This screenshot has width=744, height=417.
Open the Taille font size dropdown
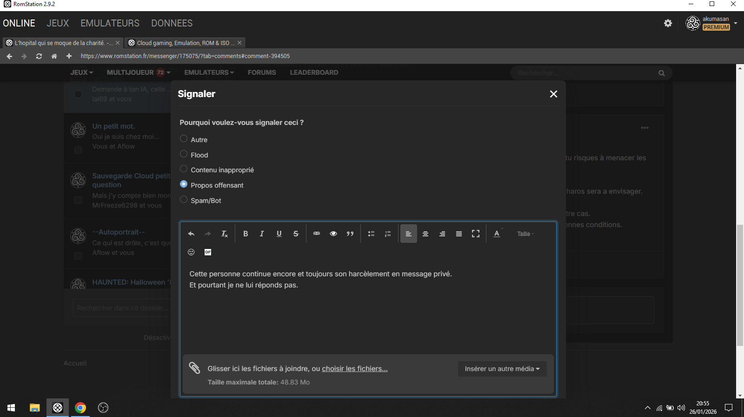525,234
